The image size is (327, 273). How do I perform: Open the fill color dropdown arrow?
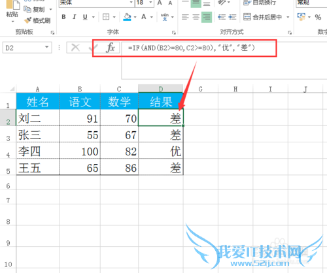[x=135, y=17]
